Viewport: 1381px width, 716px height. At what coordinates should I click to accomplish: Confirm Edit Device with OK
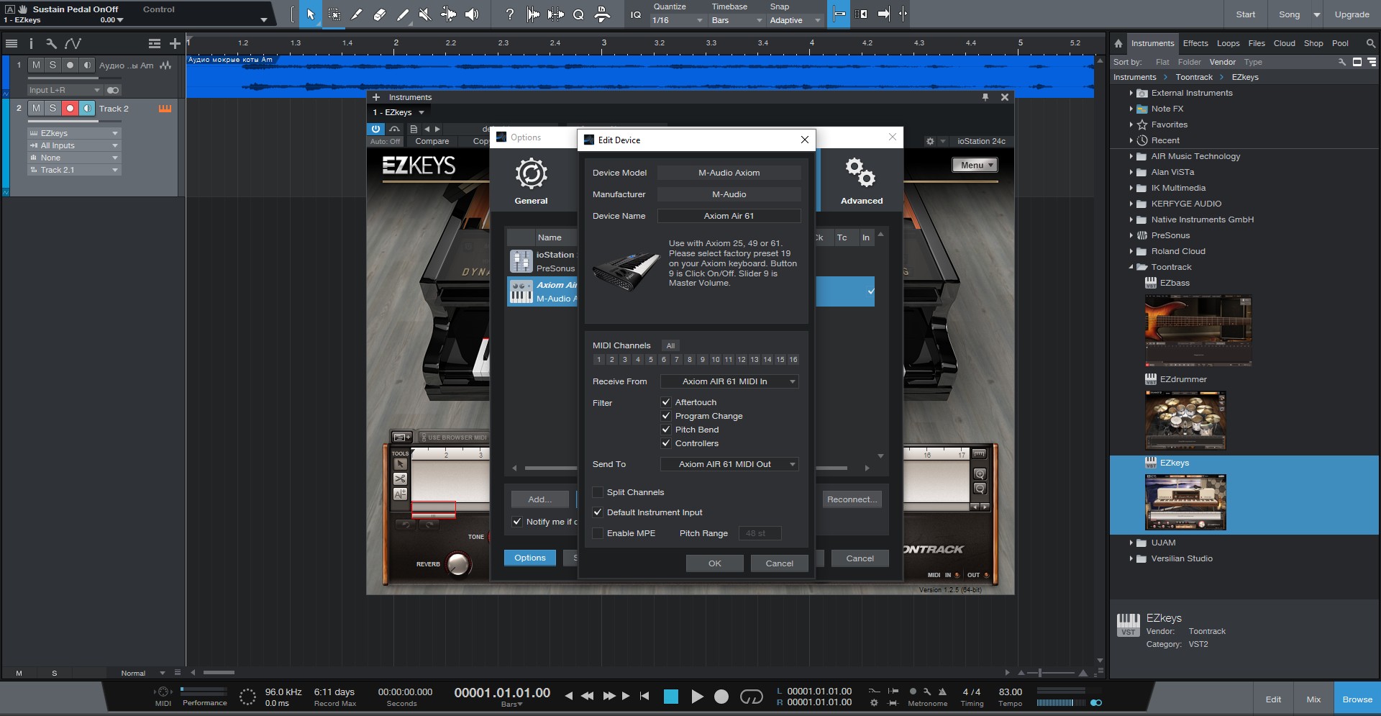pyautogui.click(x=714, y=563)
